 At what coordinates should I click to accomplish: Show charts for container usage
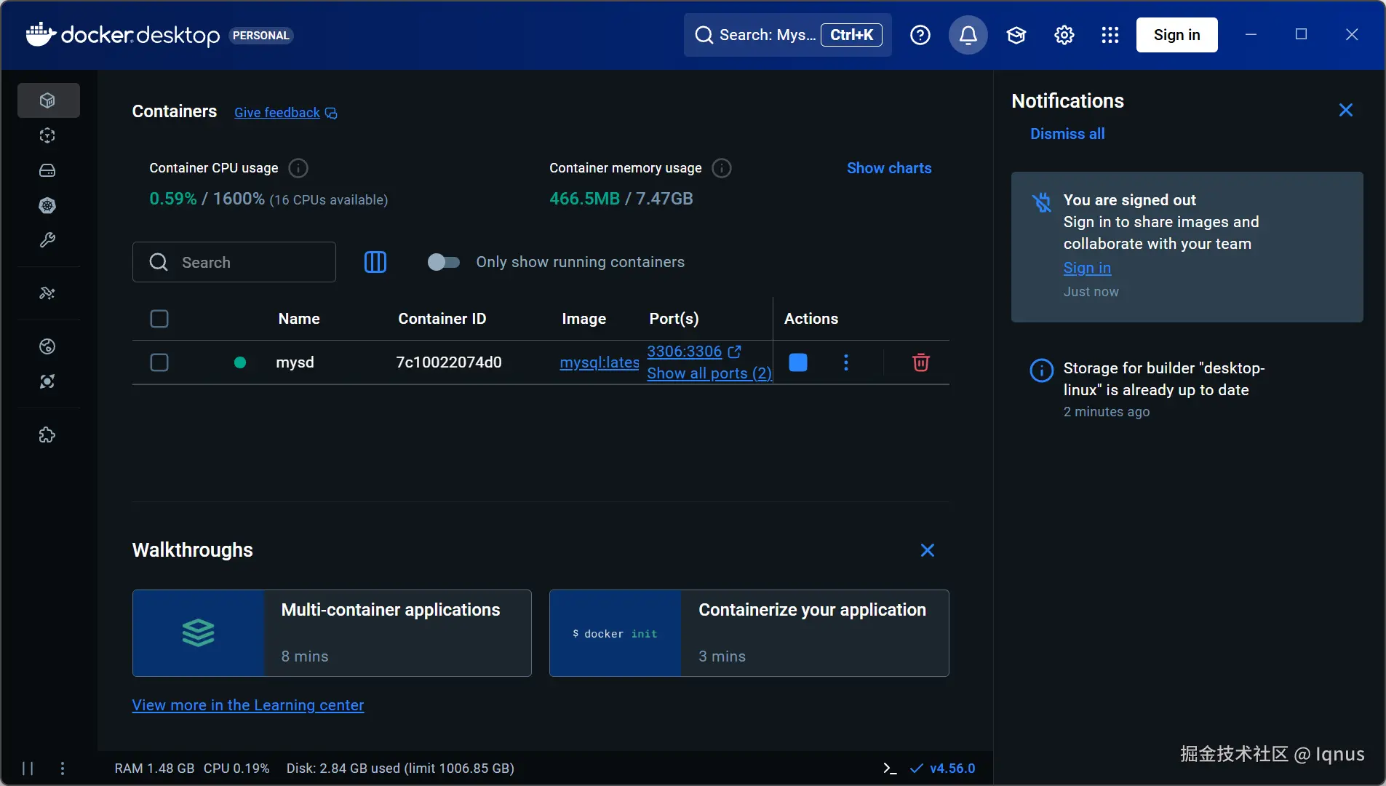pyautogui.click(x=889, y=168)
